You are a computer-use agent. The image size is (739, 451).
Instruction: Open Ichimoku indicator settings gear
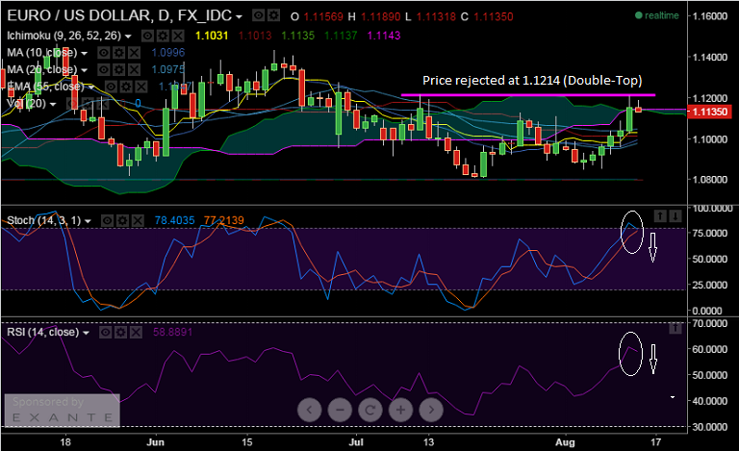(x=163, y=36)
